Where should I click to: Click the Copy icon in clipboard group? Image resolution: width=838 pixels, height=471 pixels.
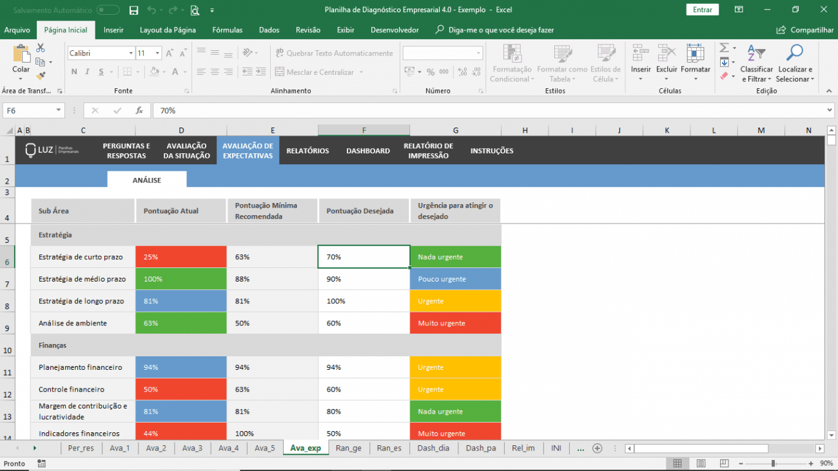pyautogui.click(x=41, y=62)
